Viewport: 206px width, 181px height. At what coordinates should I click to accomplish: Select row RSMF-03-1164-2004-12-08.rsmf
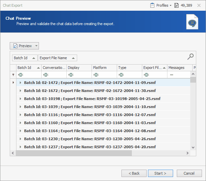(x=103, y=131)
